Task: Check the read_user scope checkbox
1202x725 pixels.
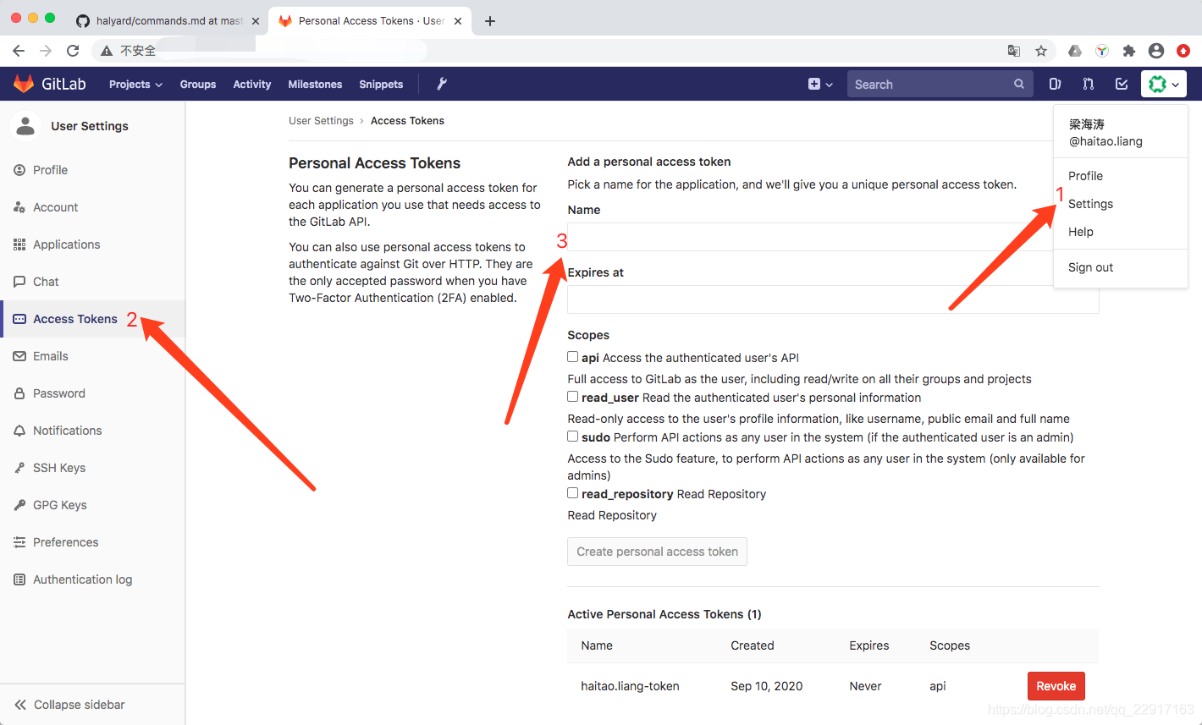Action: pos(573,397)
